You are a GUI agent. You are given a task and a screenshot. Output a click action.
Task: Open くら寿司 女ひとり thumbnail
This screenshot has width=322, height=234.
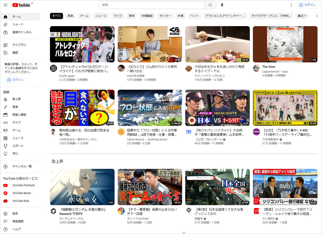coord(150,44)
